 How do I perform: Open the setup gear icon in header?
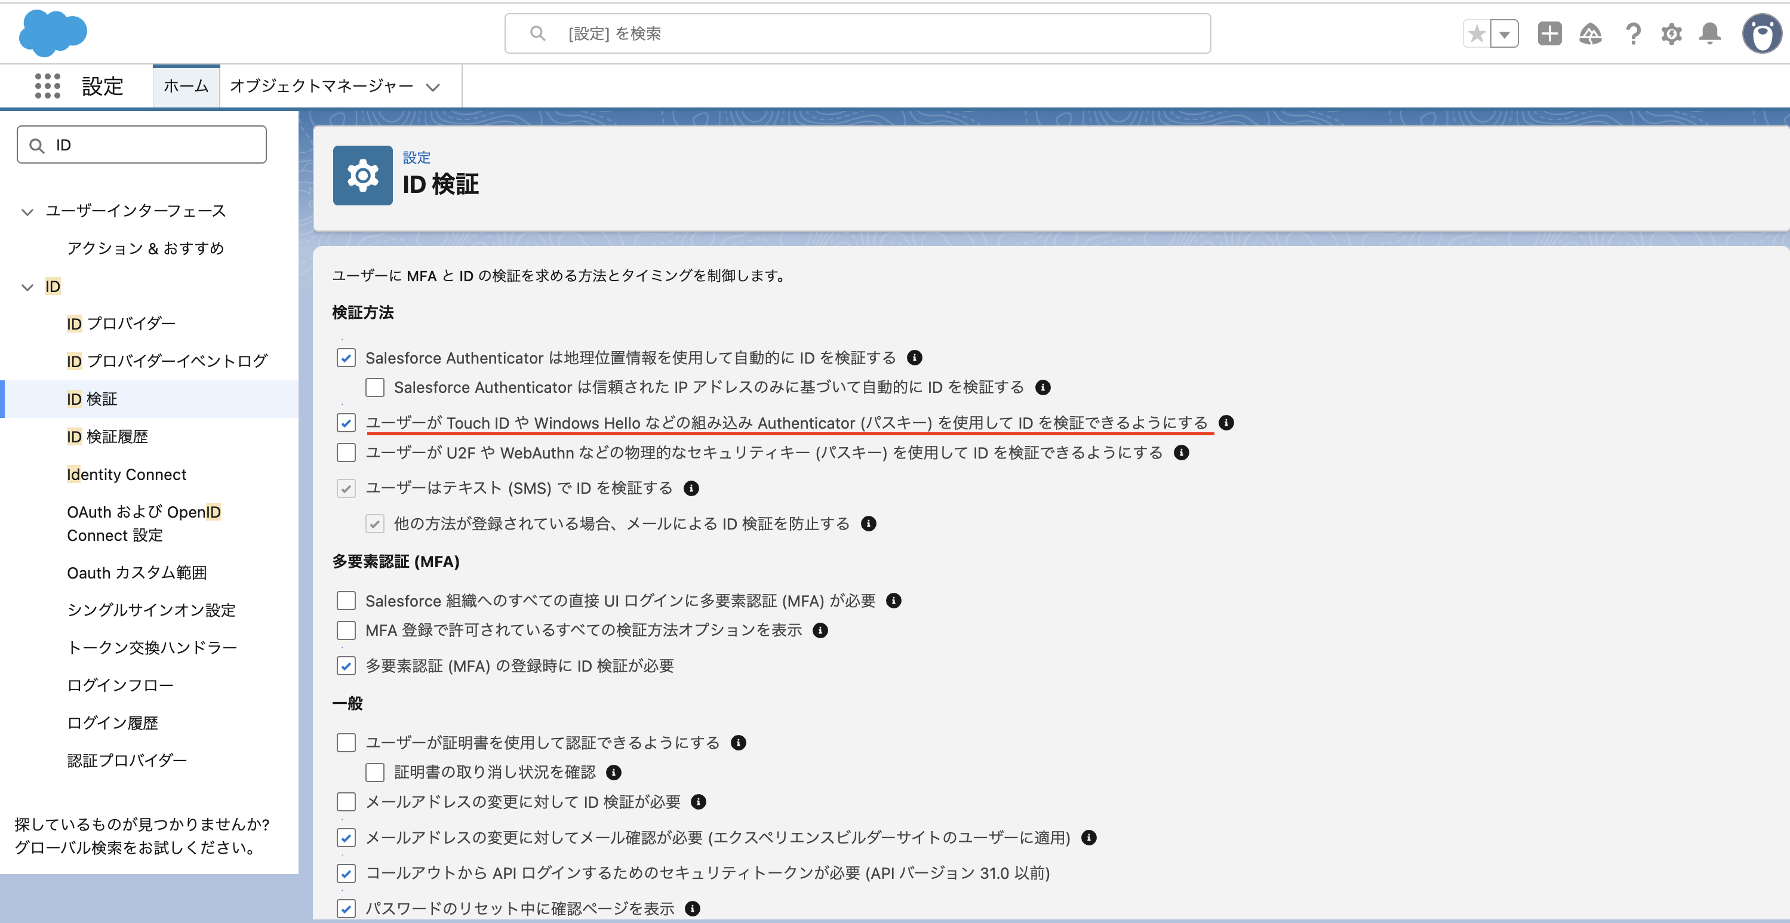(x=1671, y=33)
